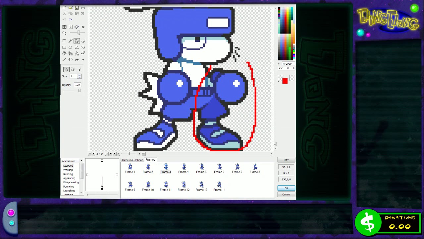Image resolution: width=424 pixels, height=239 pixels.
Task: Select Frame 14 thumbnail
Action: pos(219,187)
